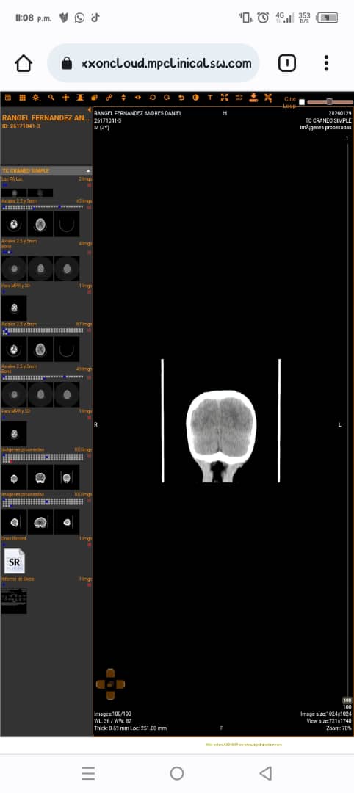Select the text annotation T tool
Viewport: 354px width, 793px height.
click(210, 98)
